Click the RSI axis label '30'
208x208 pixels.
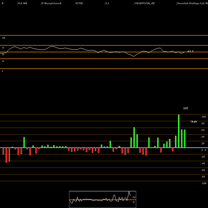3,61
